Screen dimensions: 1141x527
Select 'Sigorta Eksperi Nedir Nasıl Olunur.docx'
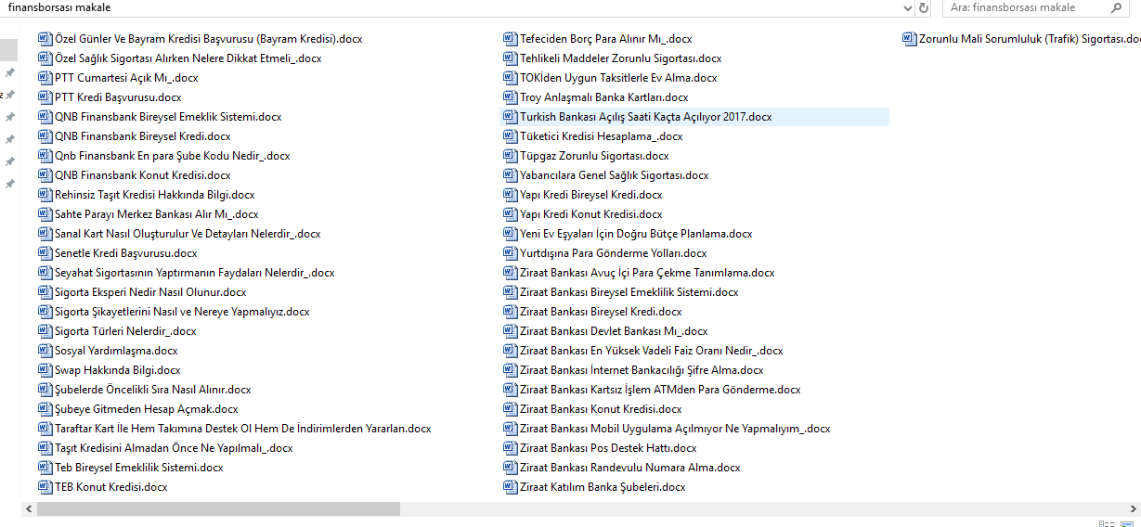(150, 292)
